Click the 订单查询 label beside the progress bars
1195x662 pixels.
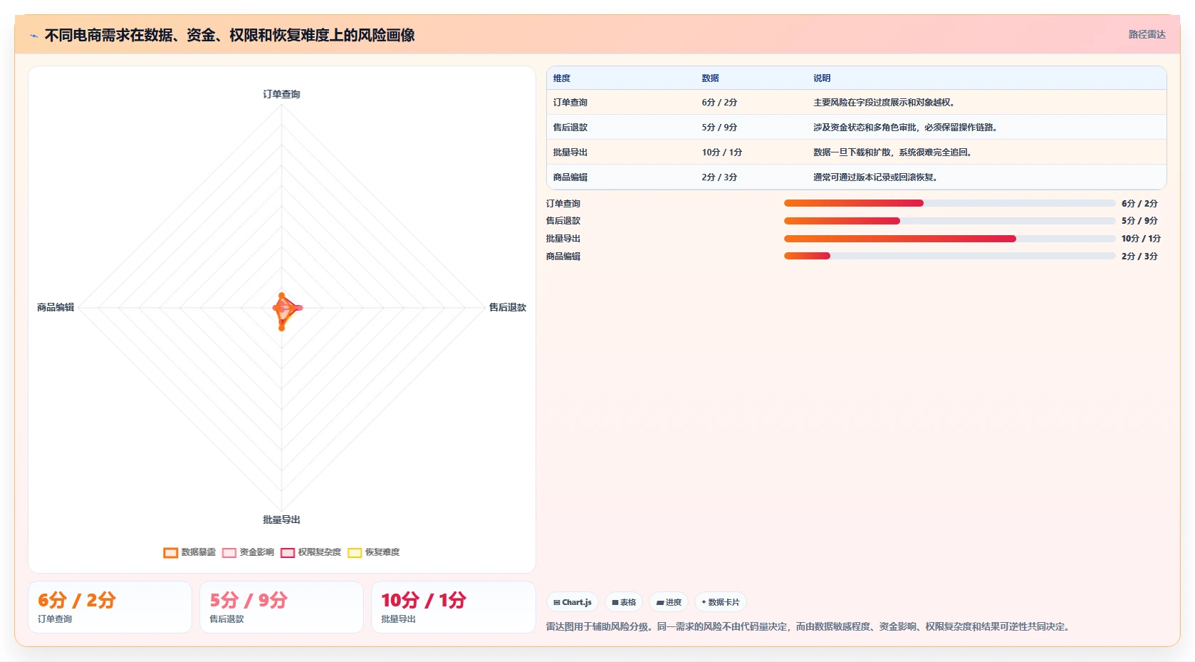click(563, 204)
